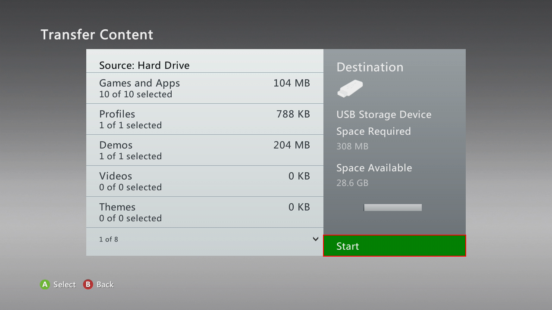Click the Space Available 28.6 GB value
The height and width of the screenshot is (310, 552).
coord(352,183)
